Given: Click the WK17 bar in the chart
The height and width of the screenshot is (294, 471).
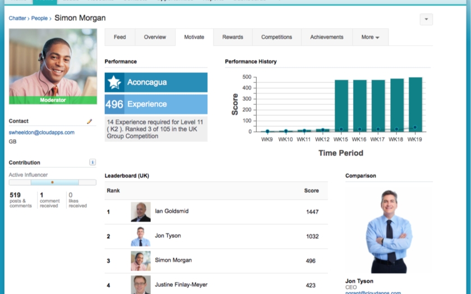Looking at the screenshot, I should 378,106.
